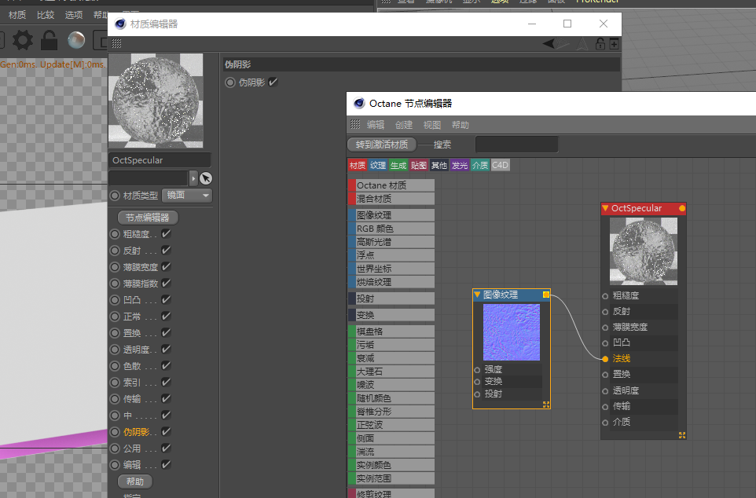Select 混合材质 in node list
Screen dimensions: 756x498
391,199
